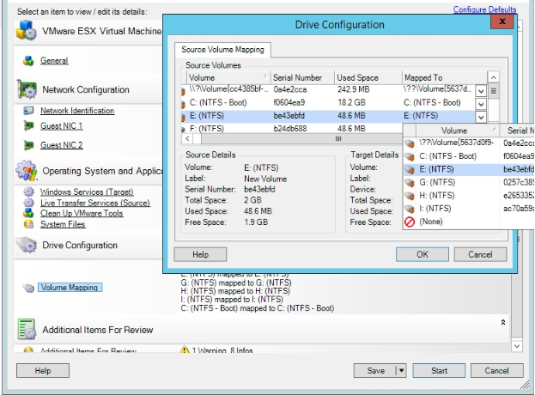This screenshot has height=395, width=535.
Task: Click the System Files icon
Action: 28,225
